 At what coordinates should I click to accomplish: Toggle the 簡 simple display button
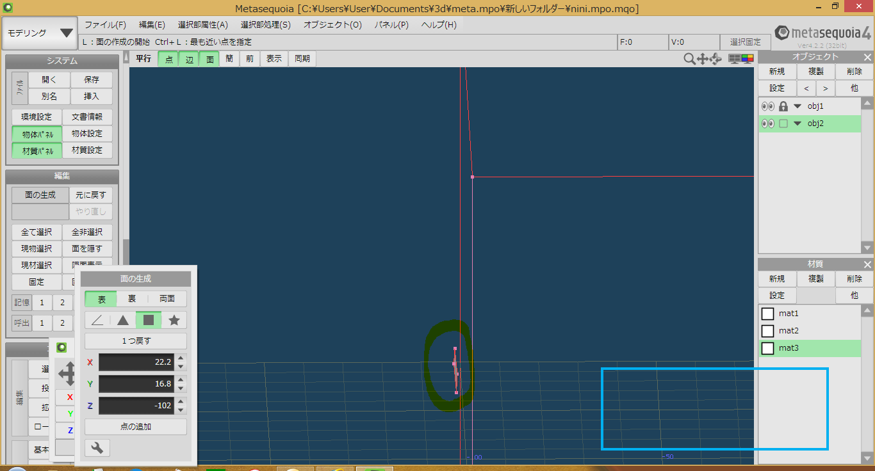coord(229,59)
